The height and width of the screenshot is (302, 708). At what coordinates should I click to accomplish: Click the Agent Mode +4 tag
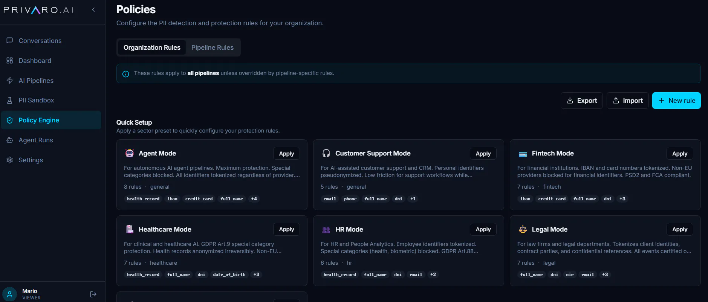point(254,199)
